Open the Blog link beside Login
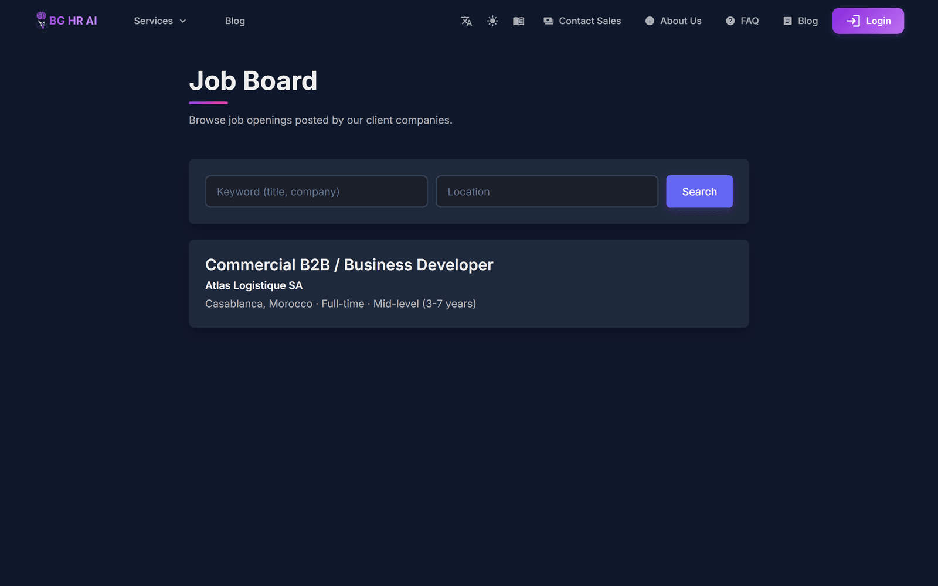938x586 pixels. pyautogui.click(x=800, y=21)
